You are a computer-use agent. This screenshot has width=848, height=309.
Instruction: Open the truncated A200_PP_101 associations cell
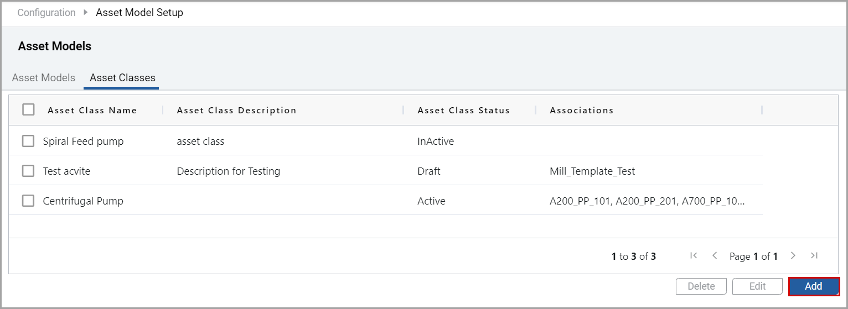coord(647,201)
